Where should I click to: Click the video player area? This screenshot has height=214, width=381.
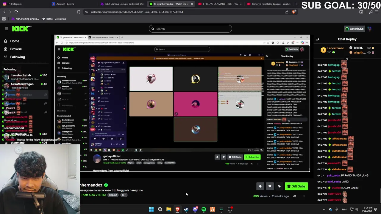tap(182, 103)
